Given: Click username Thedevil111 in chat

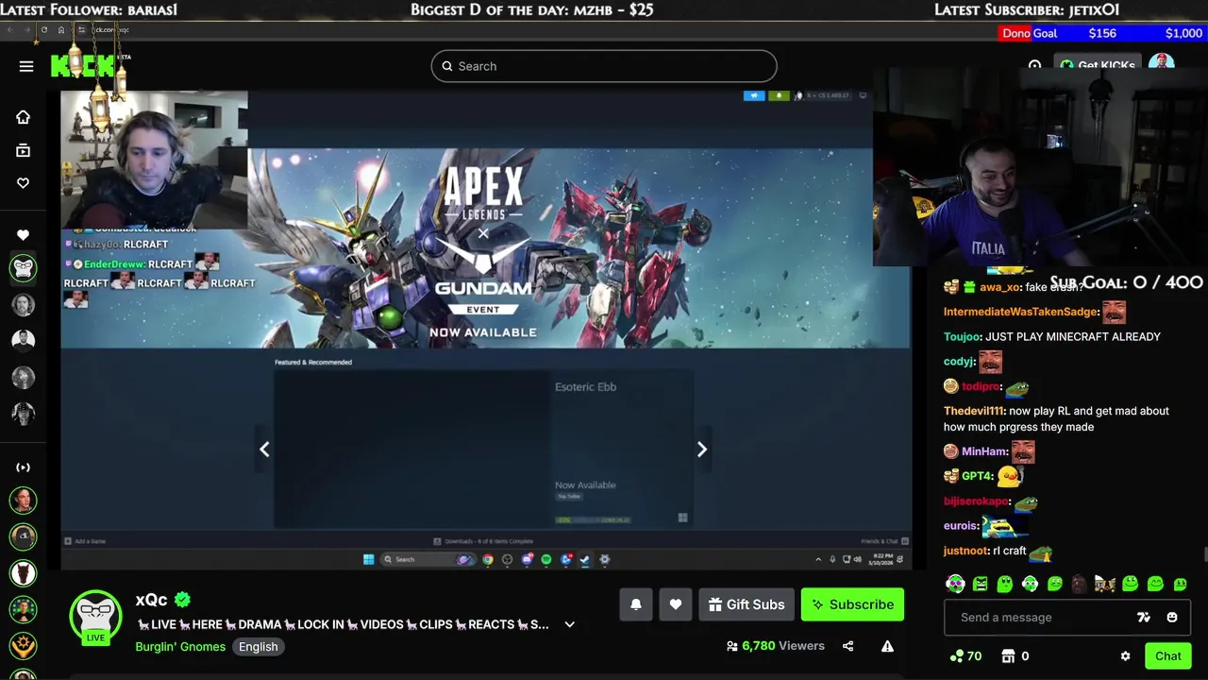Looking at the screenshot, I should point(974,411).
